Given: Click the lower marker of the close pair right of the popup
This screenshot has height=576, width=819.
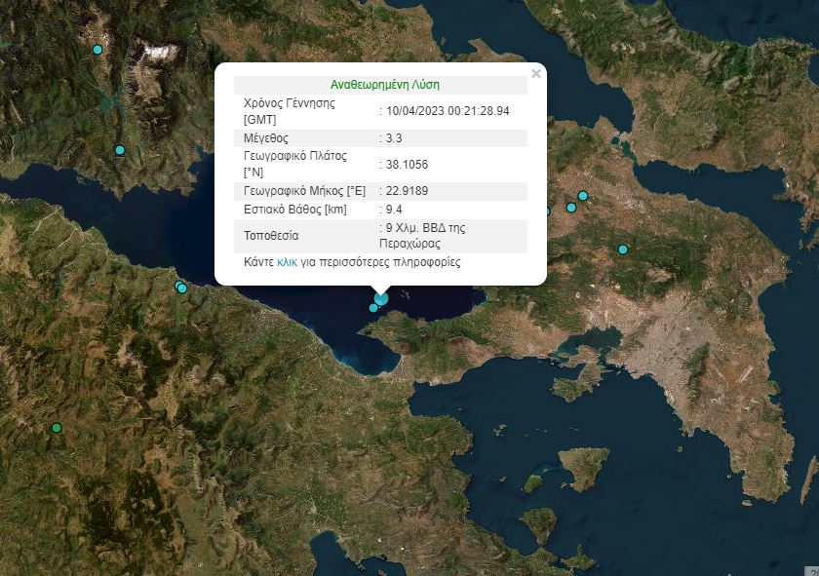Looking at the screenshot, I should 571,208.
